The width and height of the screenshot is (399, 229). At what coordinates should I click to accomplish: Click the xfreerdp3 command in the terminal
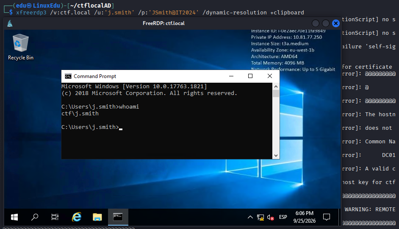[x=31, y=12]
